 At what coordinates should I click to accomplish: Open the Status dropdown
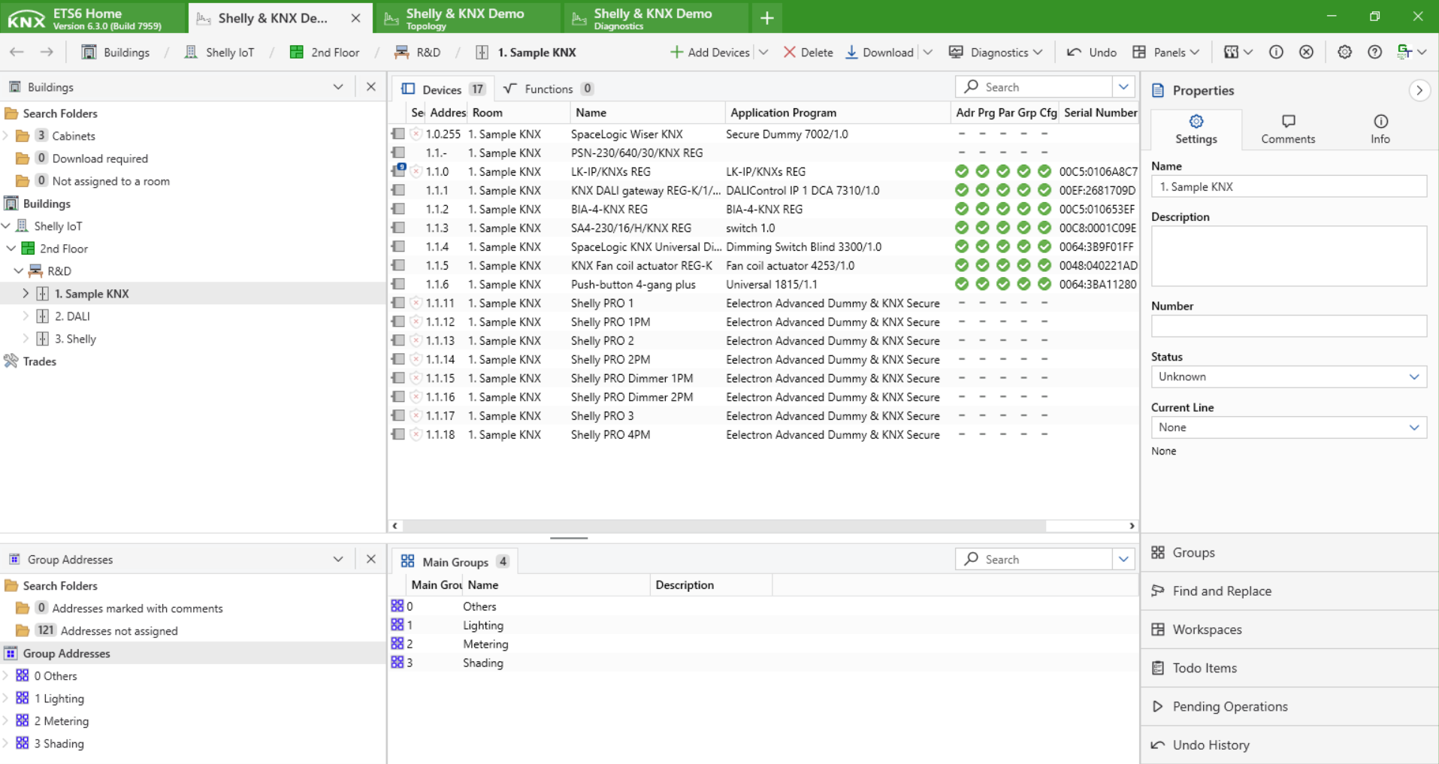1288,377
